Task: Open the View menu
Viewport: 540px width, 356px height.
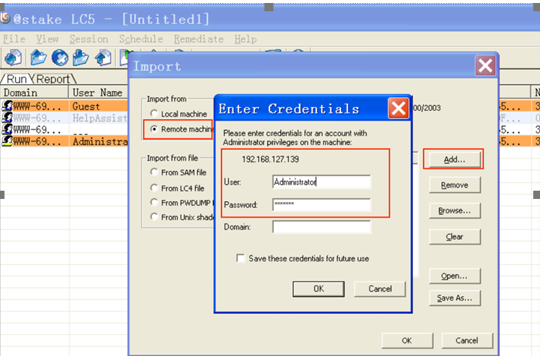Action: [48, 39]
